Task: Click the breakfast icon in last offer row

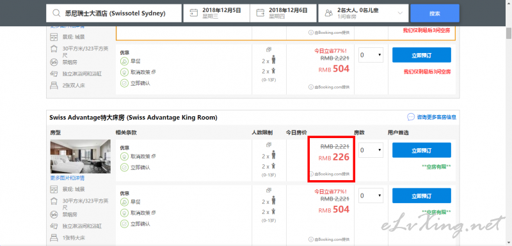Action: pos(124,202)
